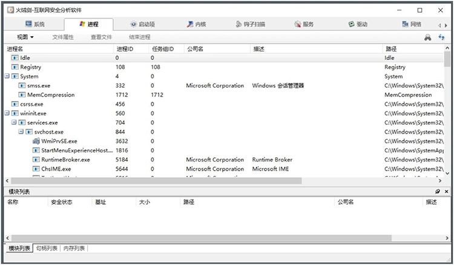This screenshot has width=454, height=265.
Task: Switch to the 启动项 tab
Action: click(x=143, y=24)
